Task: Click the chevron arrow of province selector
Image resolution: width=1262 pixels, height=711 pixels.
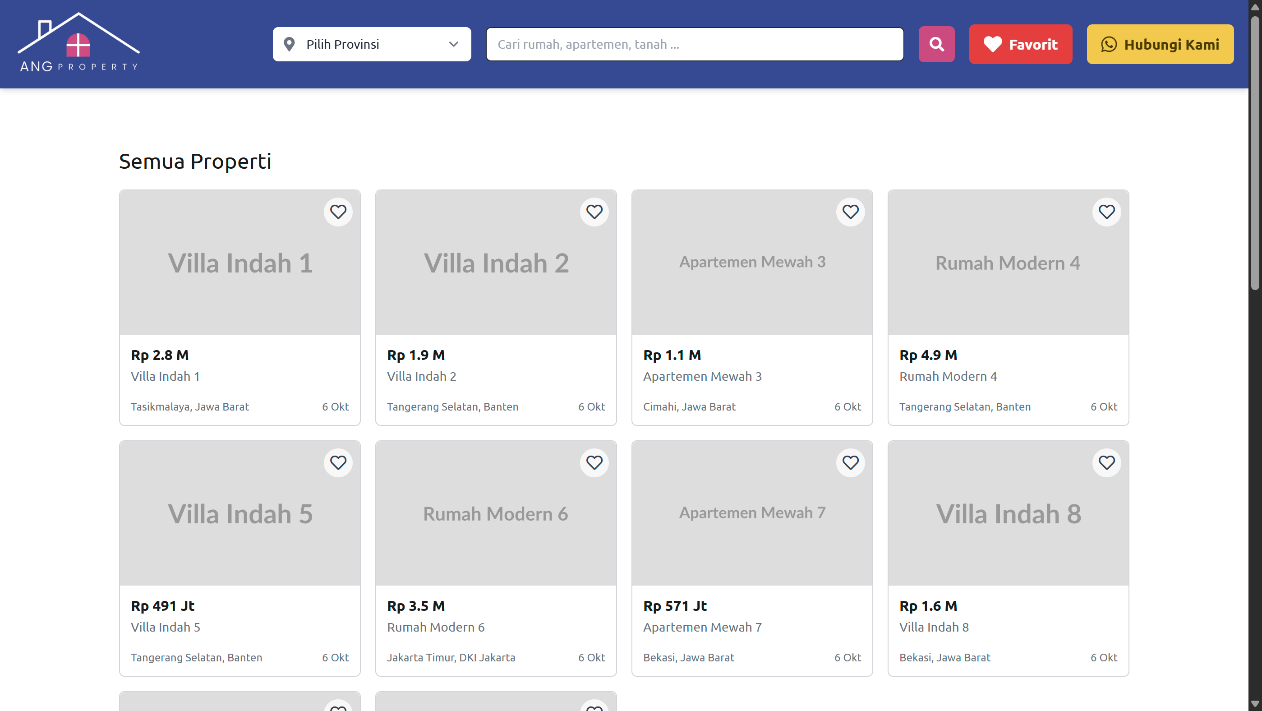Action: [x=454, y=44]
